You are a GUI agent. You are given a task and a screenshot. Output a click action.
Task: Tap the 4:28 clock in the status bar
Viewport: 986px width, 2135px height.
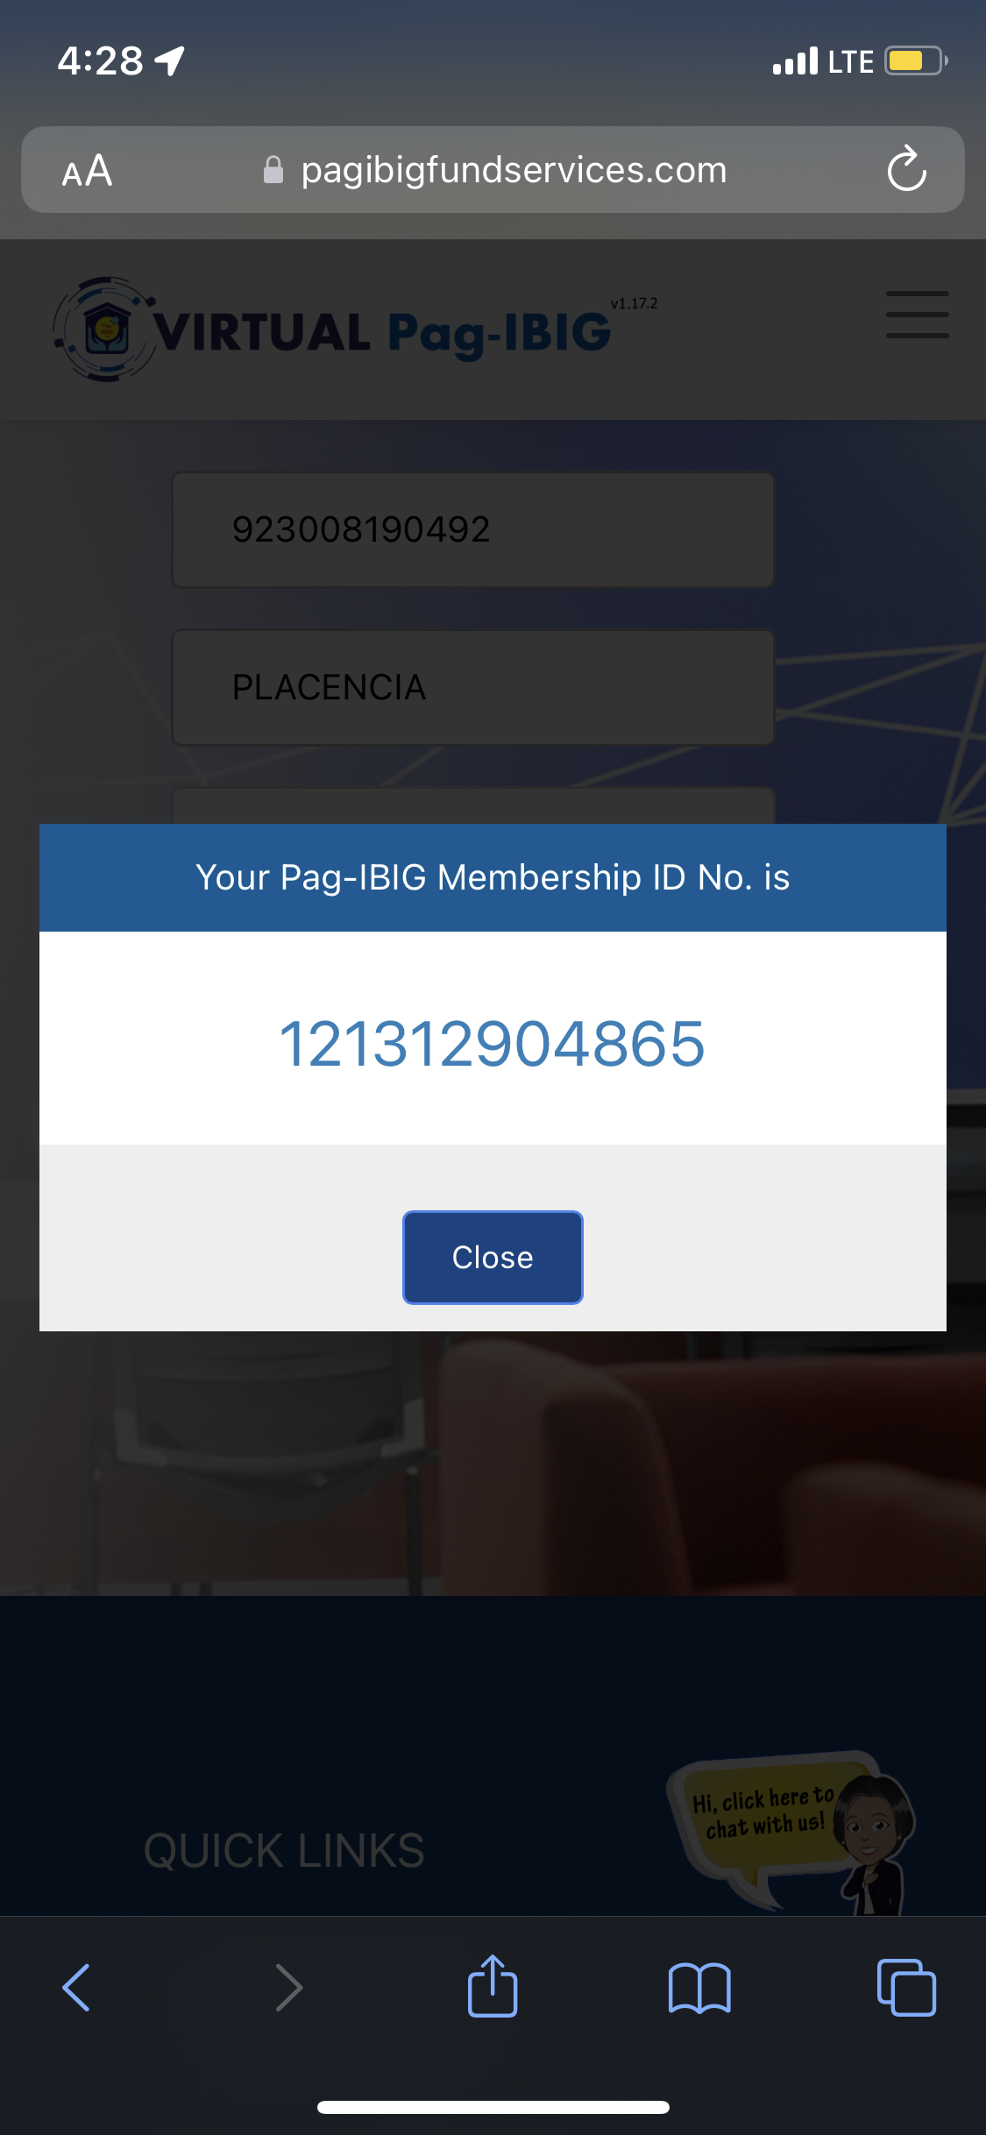click(x=100, y=61)
